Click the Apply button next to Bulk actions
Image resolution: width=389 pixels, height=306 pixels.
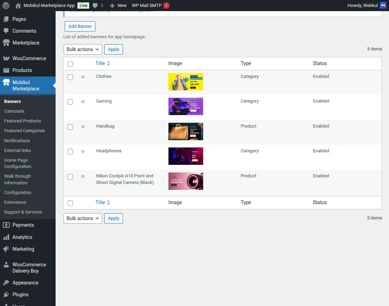113,49
